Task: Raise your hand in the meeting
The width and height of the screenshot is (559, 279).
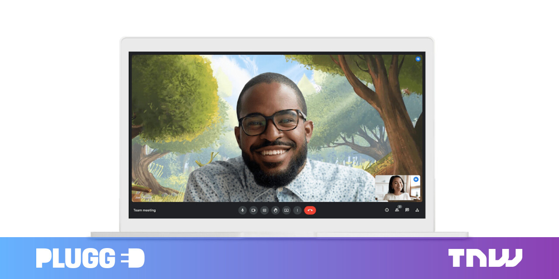Action: click(x=275, y=210)
